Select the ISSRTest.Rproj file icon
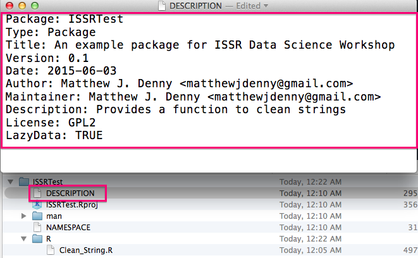The width and height of the screenshot is (418, 258). (37, 205)
